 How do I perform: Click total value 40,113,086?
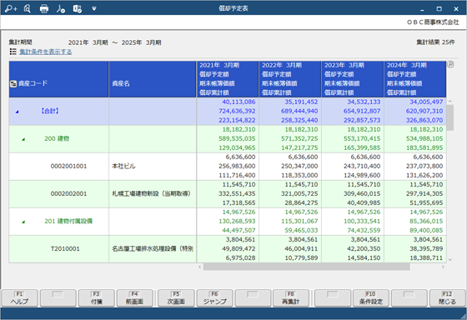point(239,102)
